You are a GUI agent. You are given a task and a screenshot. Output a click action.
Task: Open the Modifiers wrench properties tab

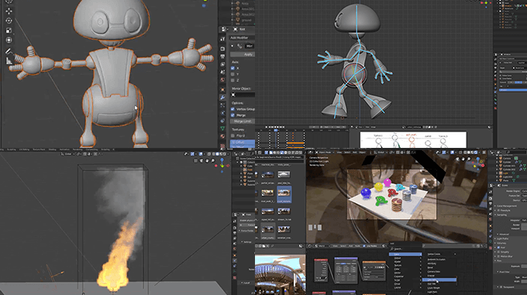click(222, 98)
